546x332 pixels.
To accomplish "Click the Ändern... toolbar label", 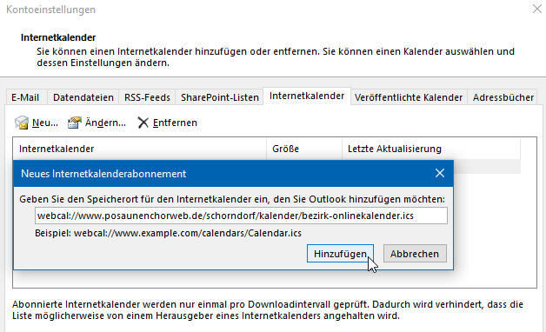I will pos(105,123).
